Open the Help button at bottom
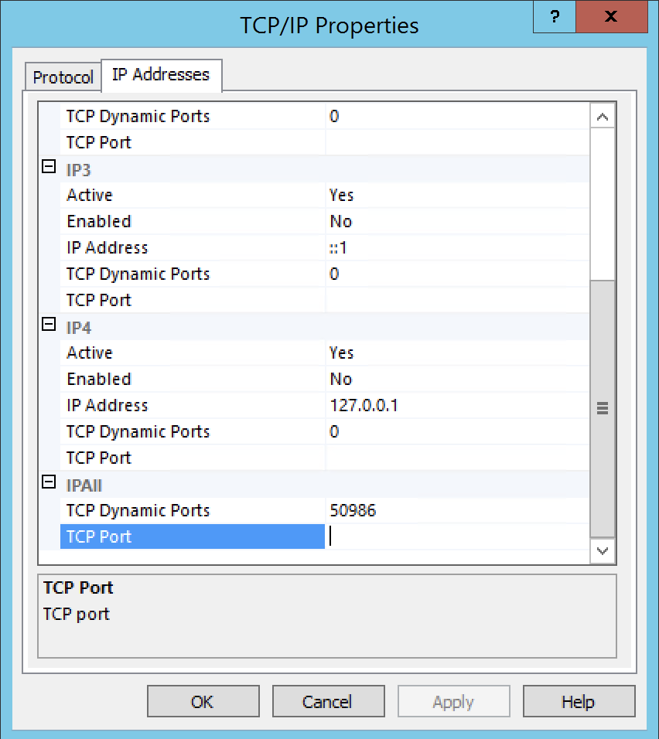 tap(578, 702)
